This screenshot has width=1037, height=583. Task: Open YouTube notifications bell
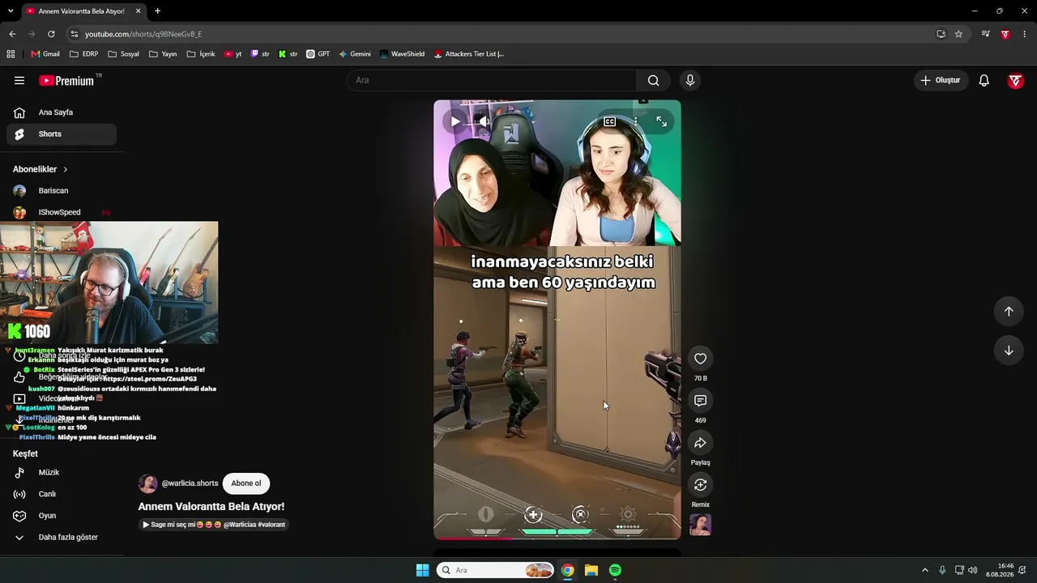984,80
